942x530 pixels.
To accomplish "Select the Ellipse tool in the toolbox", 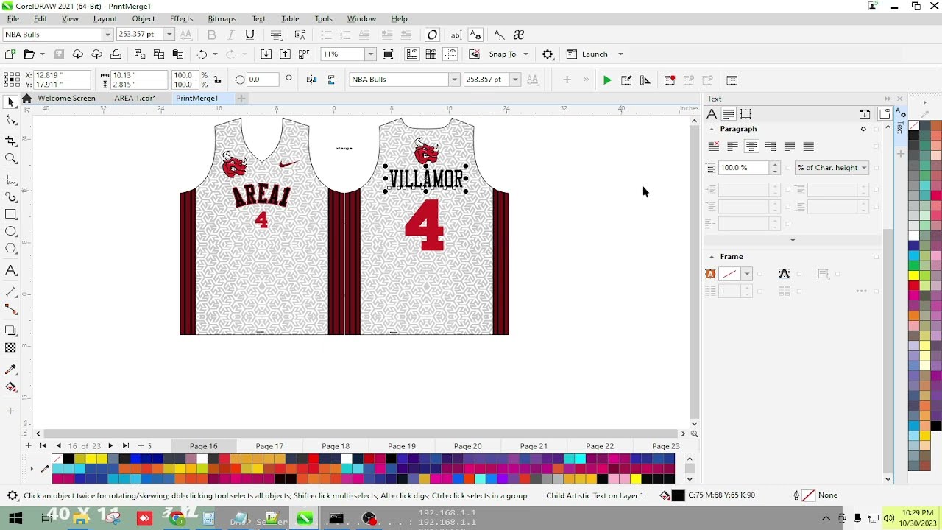I will point(10,232).
